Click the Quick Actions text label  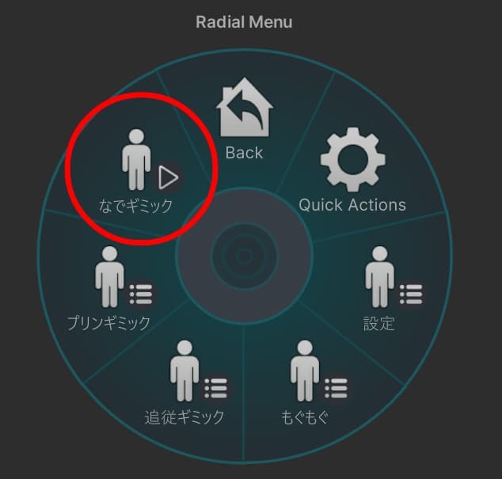coord(352,205)
